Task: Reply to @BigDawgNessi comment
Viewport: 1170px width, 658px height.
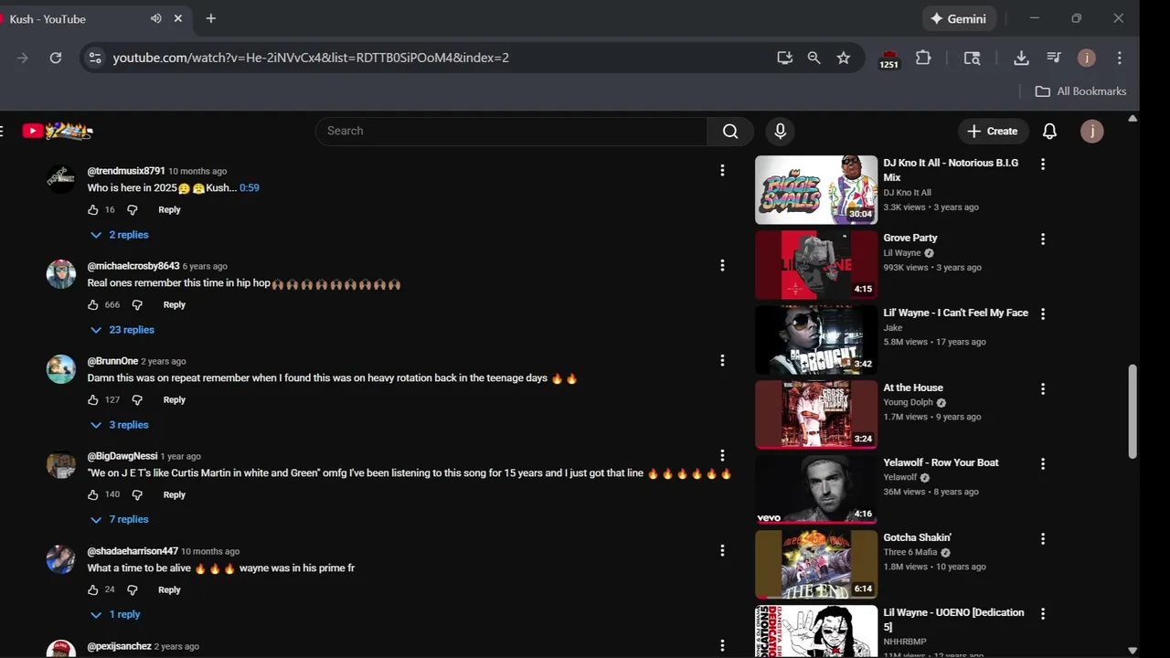Action: click(x=175, y=494)
